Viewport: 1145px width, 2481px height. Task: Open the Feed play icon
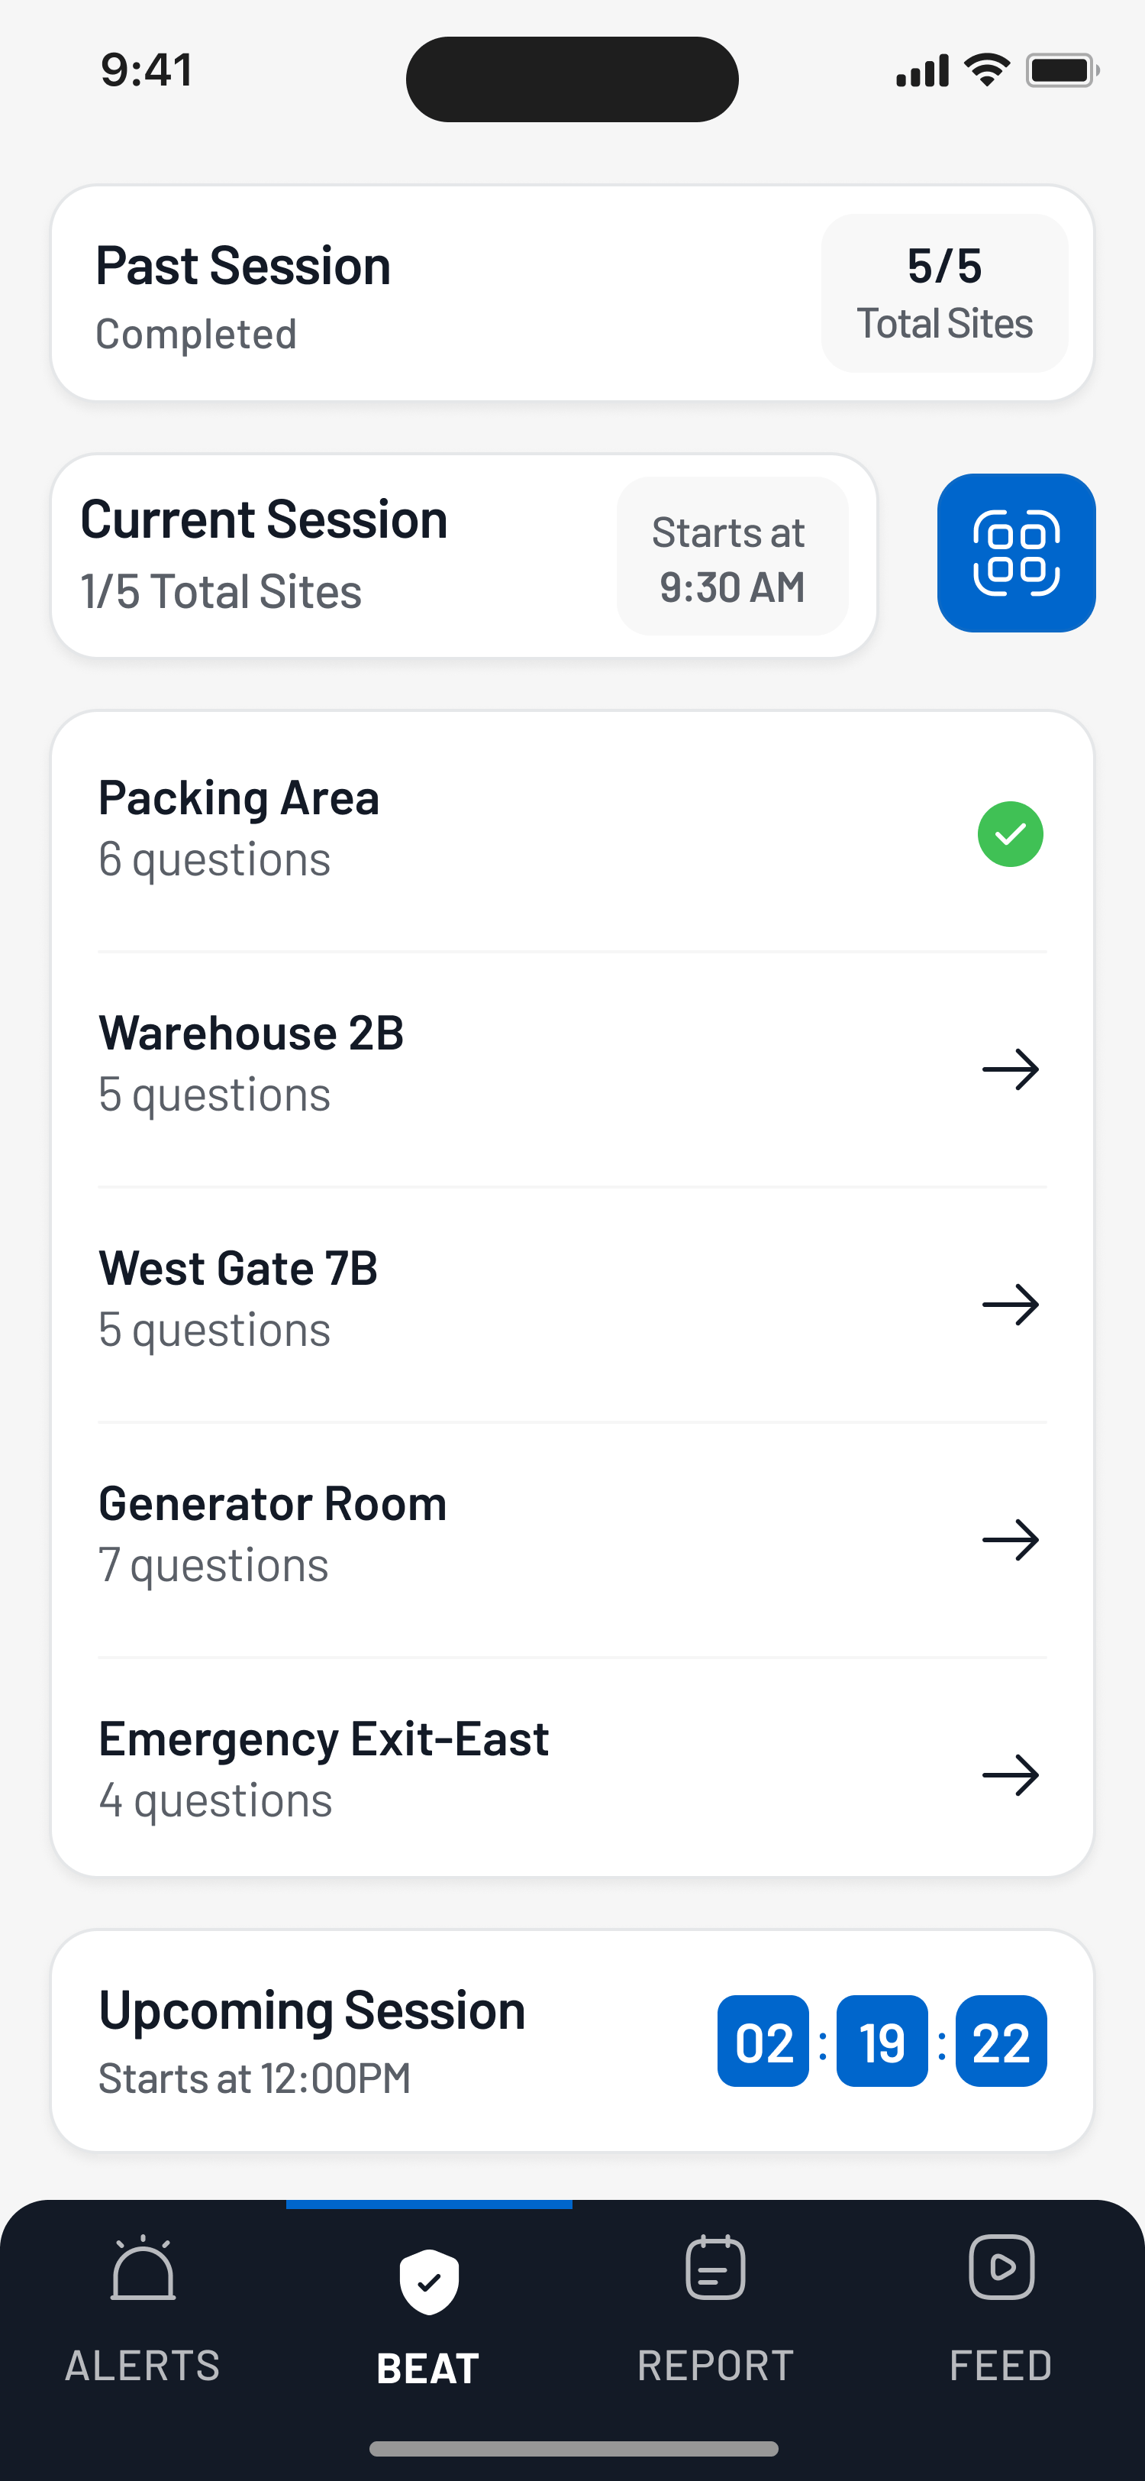point(1001,2267)
